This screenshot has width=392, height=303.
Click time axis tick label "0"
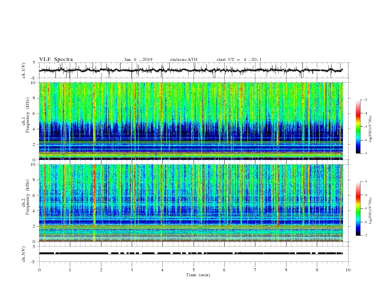coord(39,270)
